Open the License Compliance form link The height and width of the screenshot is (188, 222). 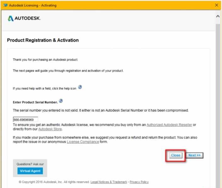click(x=83, y=142)
